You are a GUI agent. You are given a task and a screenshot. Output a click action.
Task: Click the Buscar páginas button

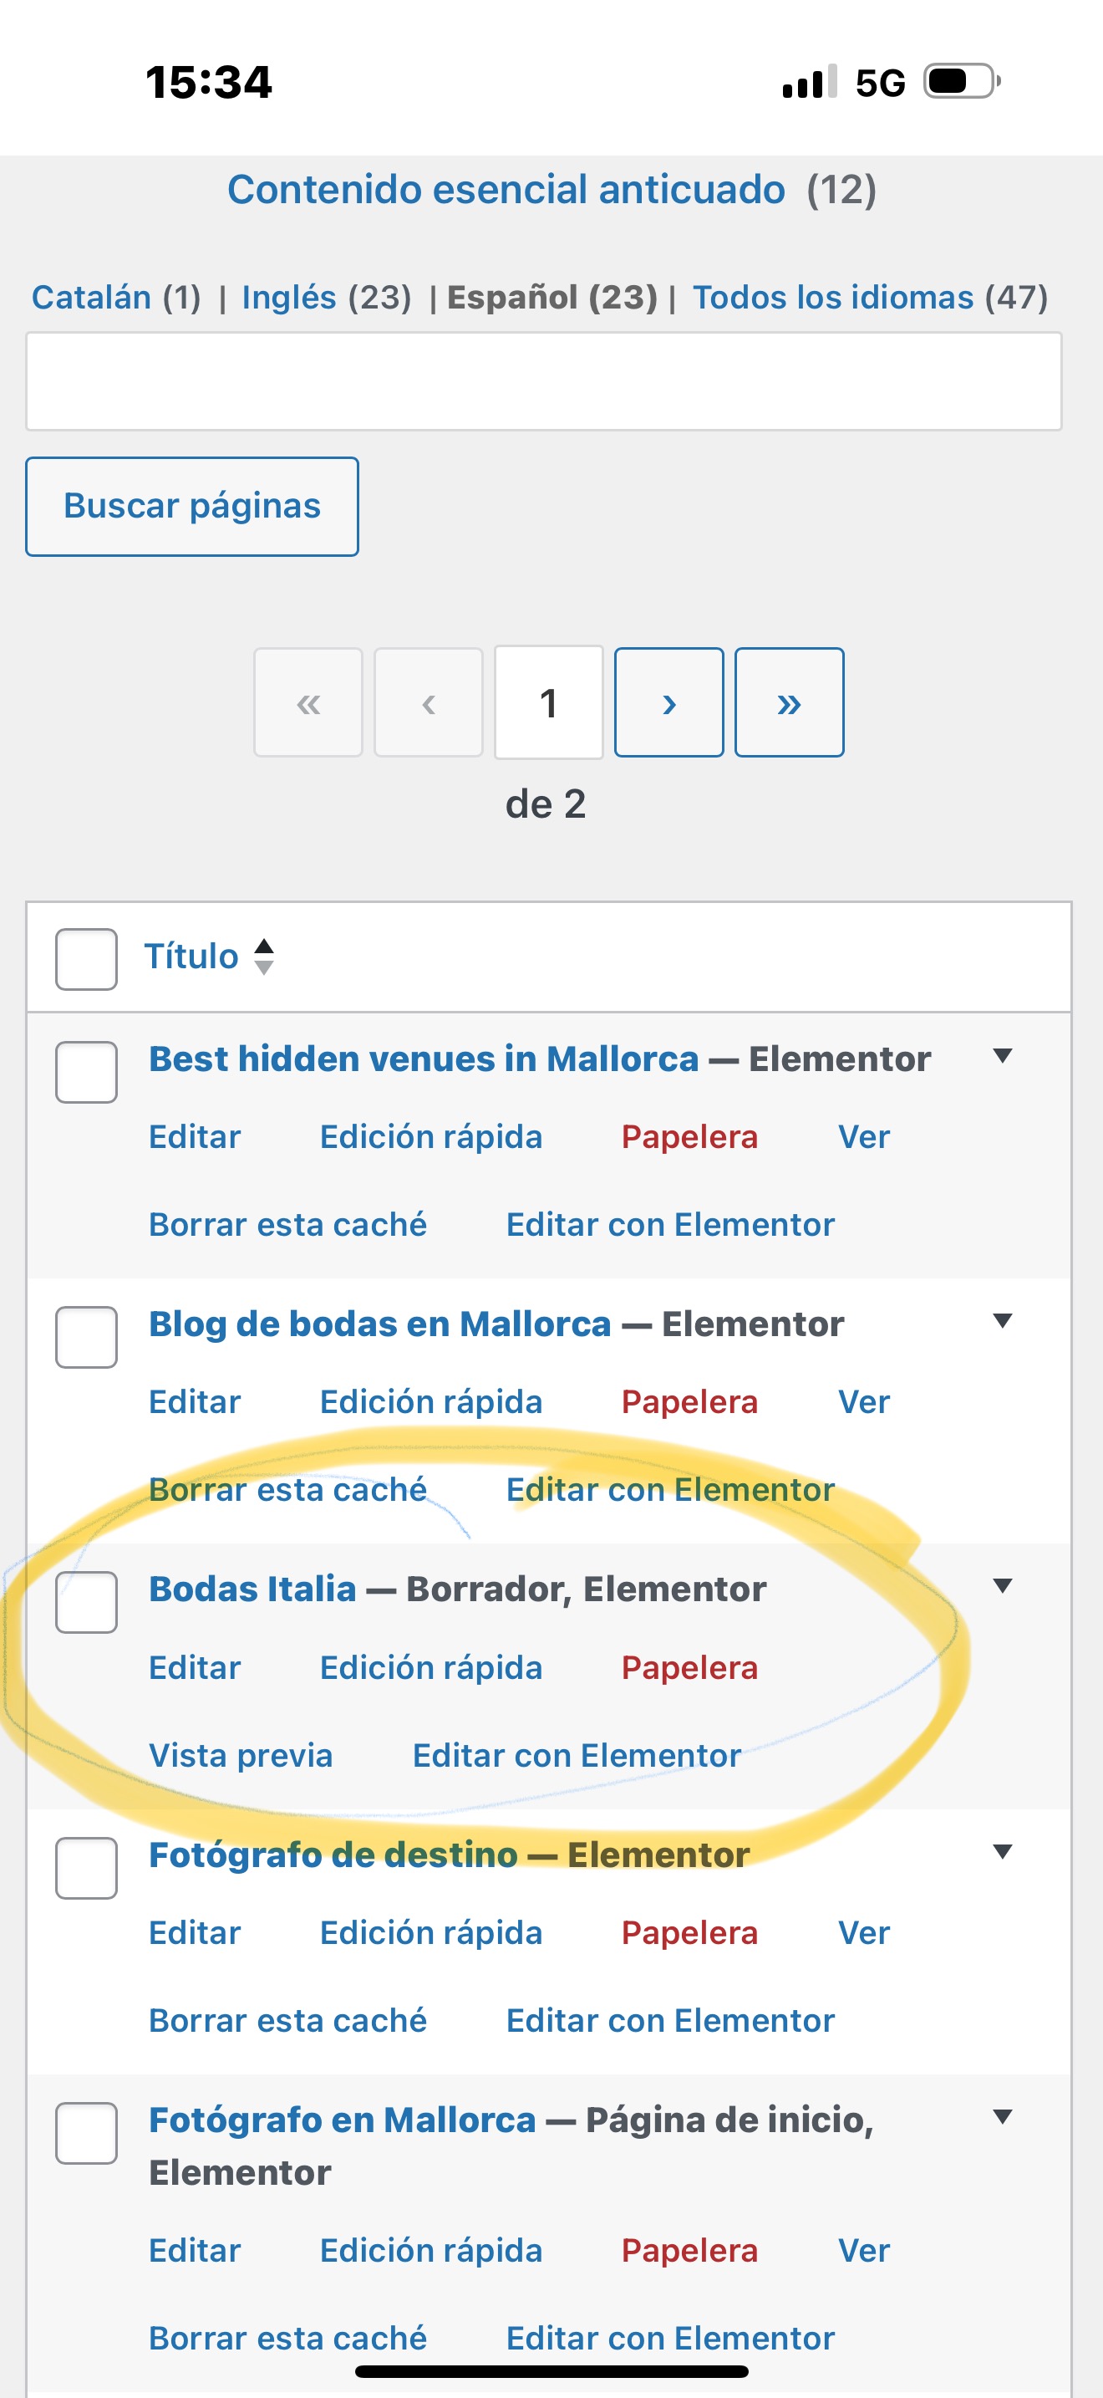(191, 506)
